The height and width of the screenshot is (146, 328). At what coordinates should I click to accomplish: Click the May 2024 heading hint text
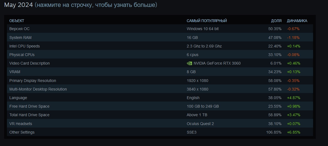point(96,5)
